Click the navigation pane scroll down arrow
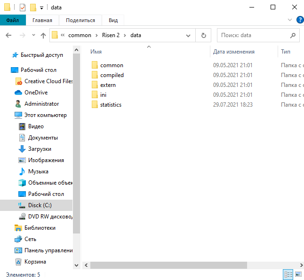The height and width of the screenshot is (280, 304). tap(76, 265)
